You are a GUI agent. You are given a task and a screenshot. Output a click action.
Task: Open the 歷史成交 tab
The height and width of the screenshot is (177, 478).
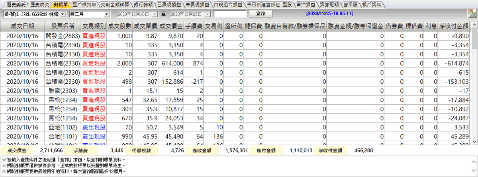pos(40,5)
